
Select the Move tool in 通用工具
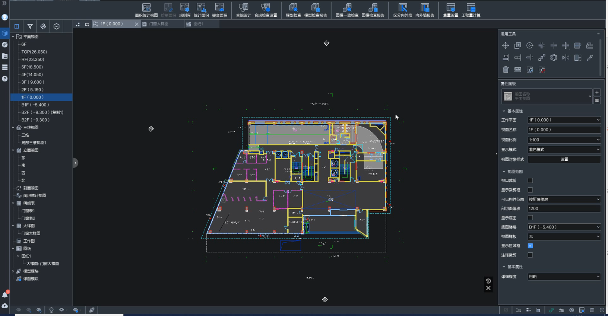(x=506, y=45)
